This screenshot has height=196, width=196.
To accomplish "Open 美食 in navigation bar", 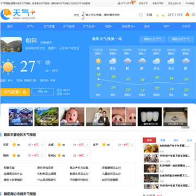I will point(147,27).
